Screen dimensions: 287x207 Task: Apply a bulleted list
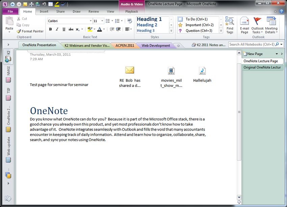(x=108, y=21)
